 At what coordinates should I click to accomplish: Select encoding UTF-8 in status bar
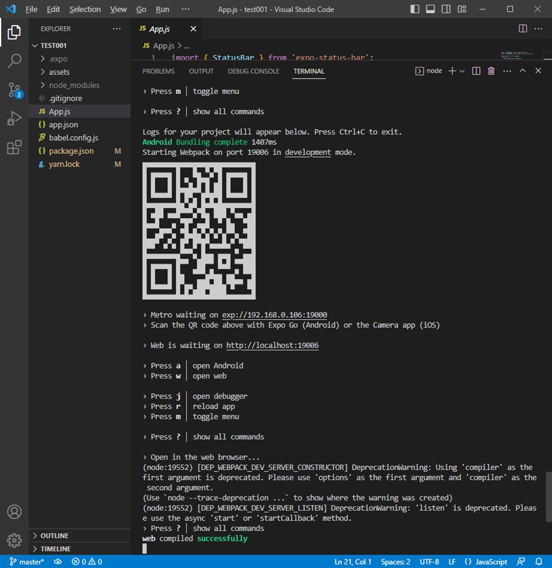pyautogui.click(x=429, y=562)
